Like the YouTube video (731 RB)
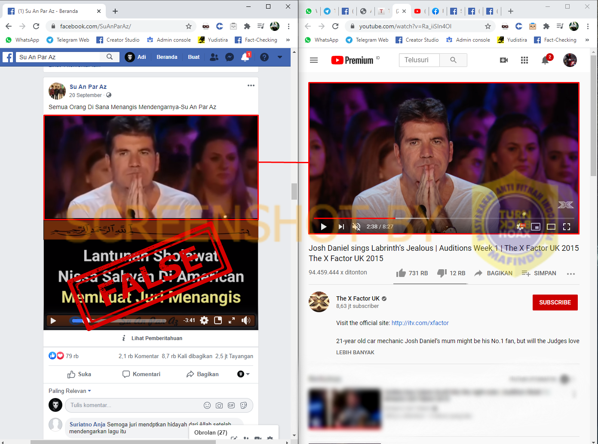Image resolution: width=598 pixels, height=444 pixels. coord(412,273)
